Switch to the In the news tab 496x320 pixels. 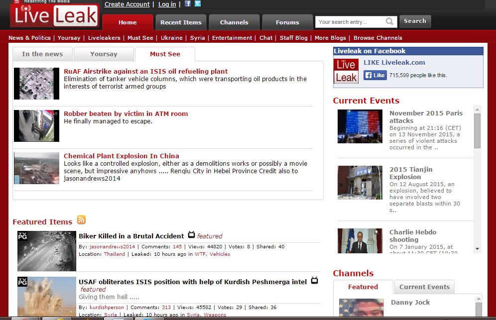click(x=42, y=54)
